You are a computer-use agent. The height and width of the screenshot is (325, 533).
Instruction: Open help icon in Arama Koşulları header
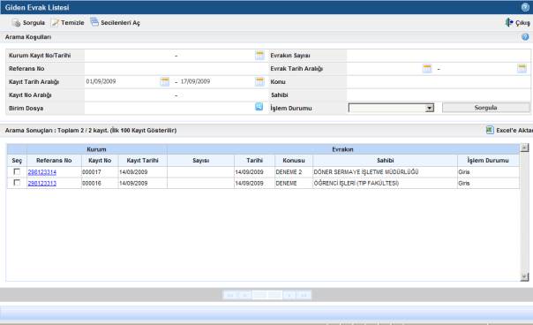pos(525,37)
